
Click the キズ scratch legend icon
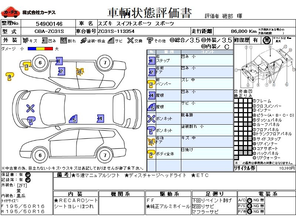[25, 41]
